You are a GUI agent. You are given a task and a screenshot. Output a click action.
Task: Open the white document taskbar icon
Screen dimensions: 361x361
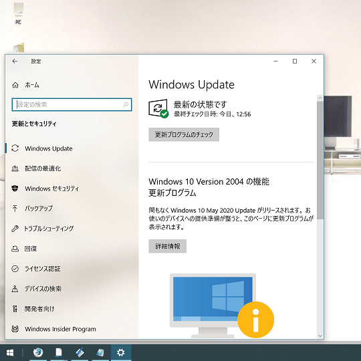[x=59, y=352]
